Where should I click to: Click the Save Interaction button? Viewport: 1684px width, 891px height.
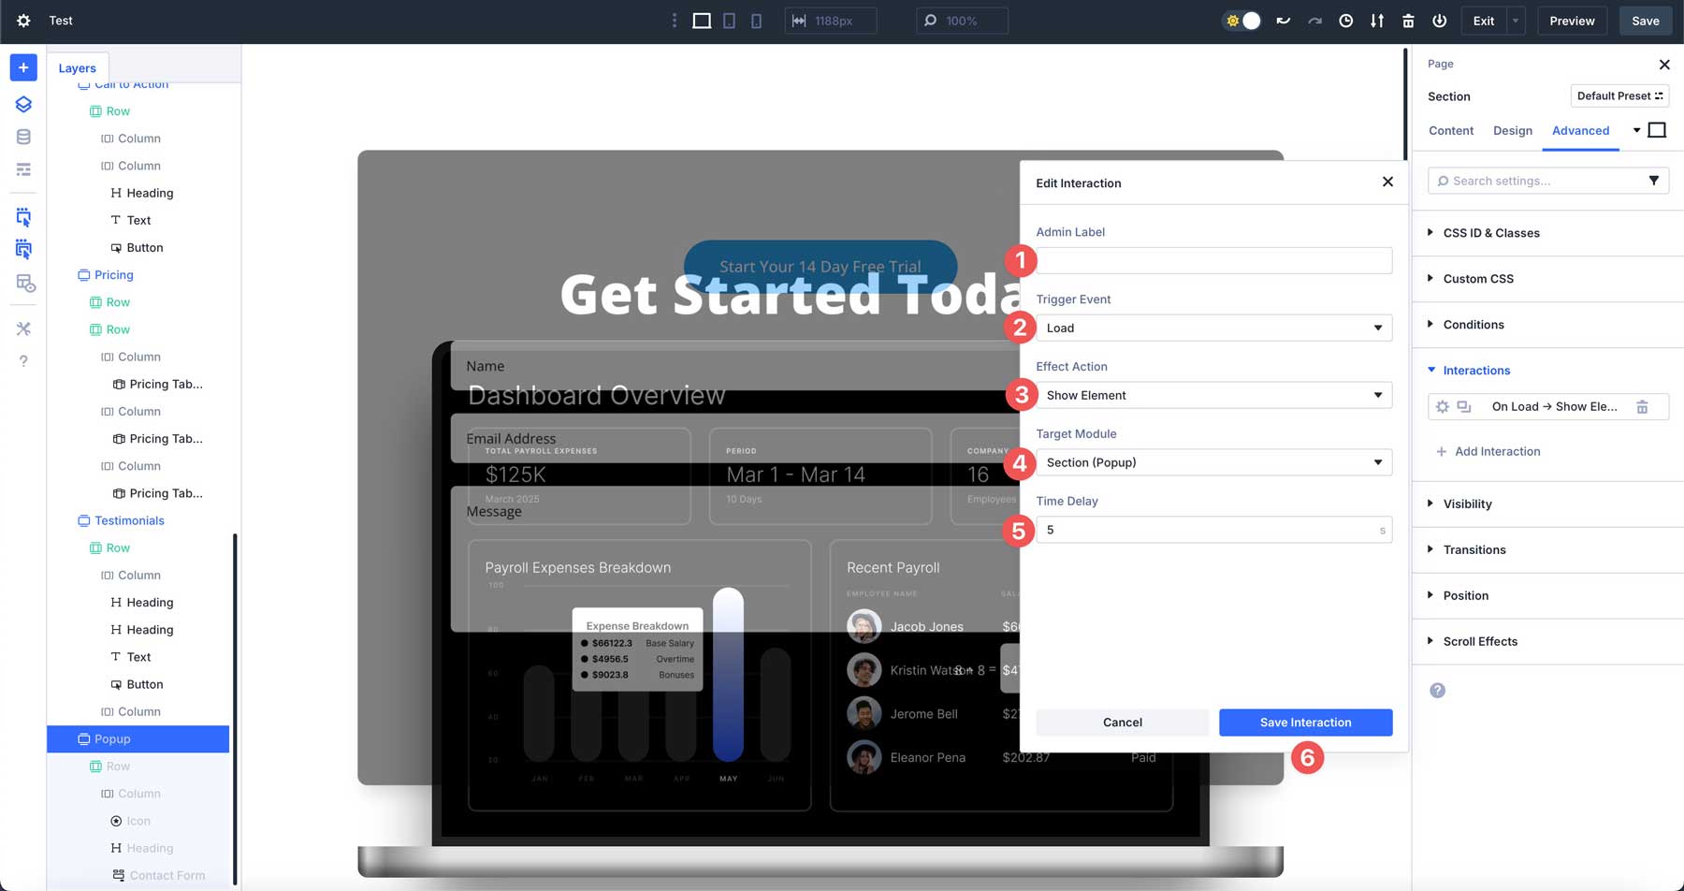[x=1305, y=722]
